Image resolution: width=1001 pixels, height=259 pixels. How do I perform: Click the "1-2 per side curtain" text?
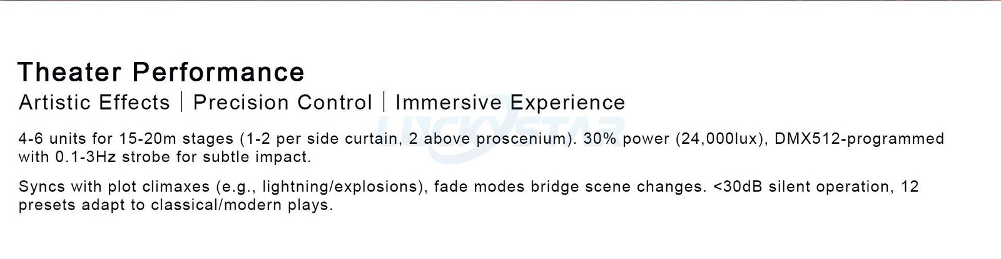click(x=327, y=139)
